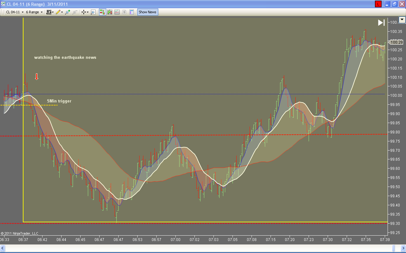The image size is (406, 253).
Task: Click the 100.20 price axis label
Action: coord(396,59)
